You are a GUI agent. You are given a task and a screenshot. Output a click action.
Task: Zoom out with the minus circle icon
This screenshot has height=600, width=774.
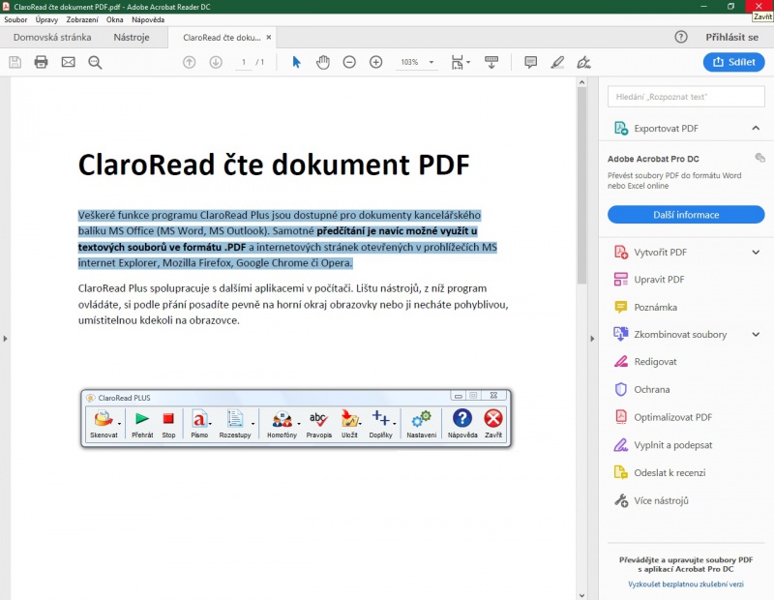[x=349, y=62]
